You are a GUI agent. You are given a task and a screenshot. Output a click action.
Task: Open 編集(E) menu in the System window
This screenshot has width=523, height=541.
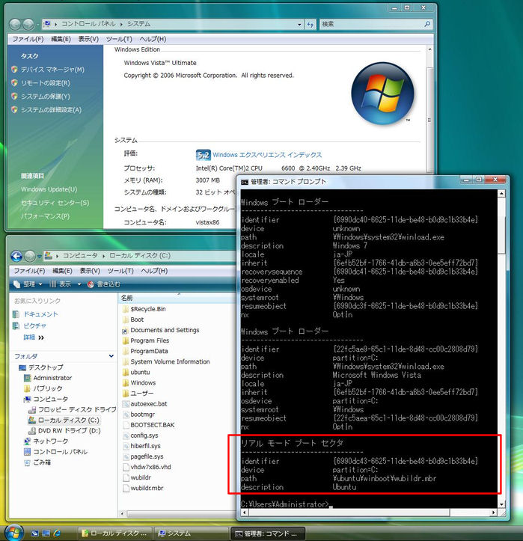(x=61, y=39)
